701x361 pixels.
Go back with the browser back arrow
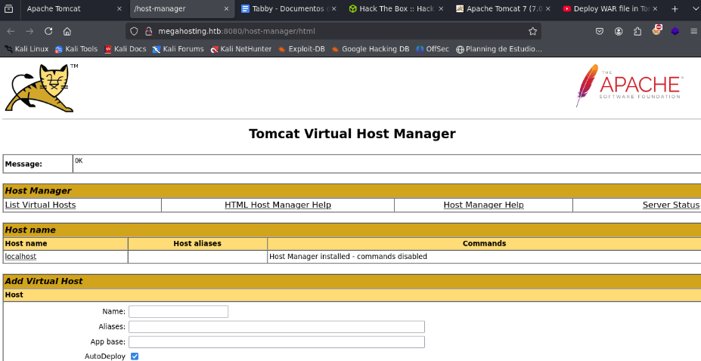11,31
